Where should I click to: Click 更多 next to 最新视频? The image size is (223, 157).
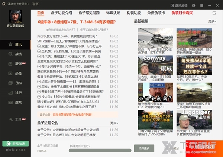pos(212,21)
